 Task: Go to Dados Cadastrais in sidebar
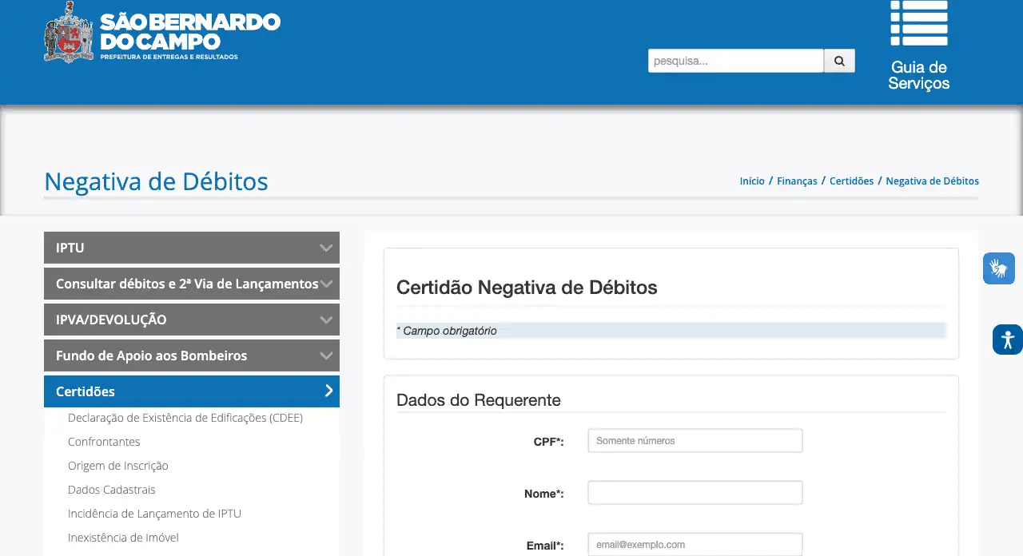click(112, 490)
